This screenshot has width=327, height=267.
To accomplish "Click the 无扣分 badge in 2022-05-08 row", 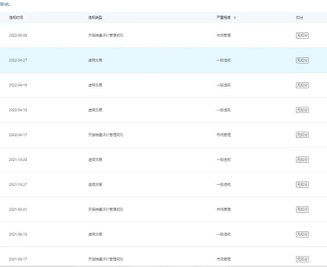I will point(302,36).
